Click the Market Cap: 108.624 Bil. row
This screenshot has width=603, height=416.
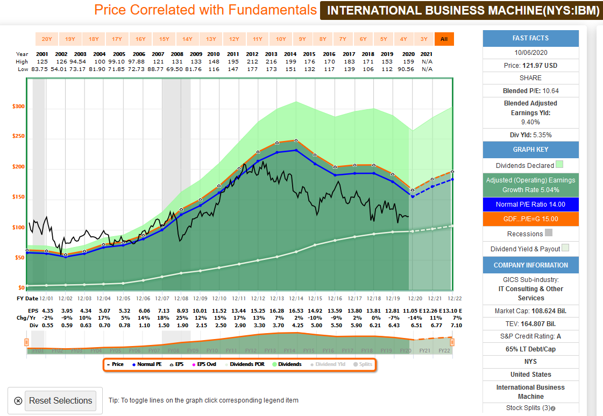pyautogui.click(x=531, y=311)
